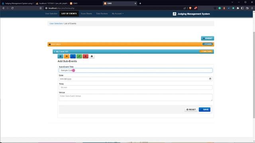Open the browser hamburger menu

252,8
